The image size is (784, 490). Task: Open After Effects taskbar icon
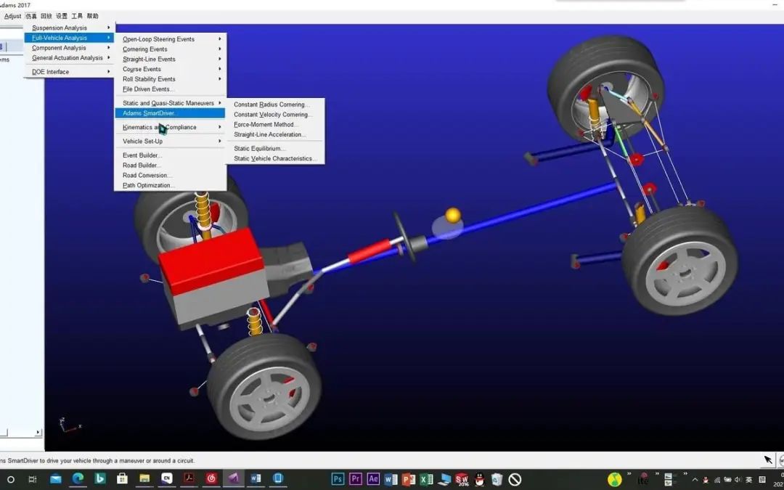click(x=373, y=479)
